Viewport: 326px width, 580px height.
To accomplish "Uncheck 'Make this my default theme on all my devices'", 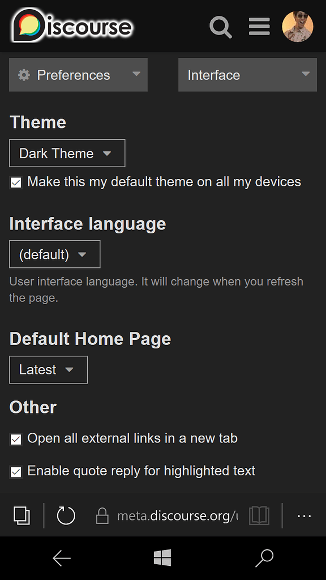I will tap(15, 182).
